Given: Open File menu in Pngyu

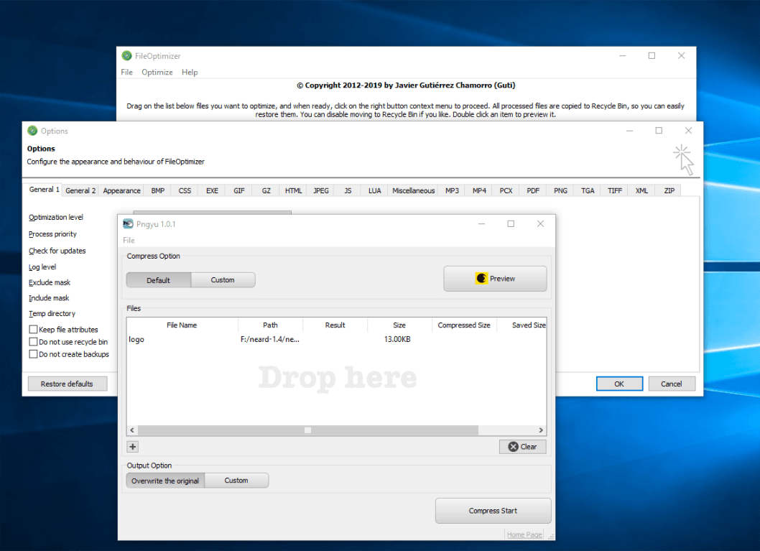Looking at the screenshot, I should coord(129,240).
